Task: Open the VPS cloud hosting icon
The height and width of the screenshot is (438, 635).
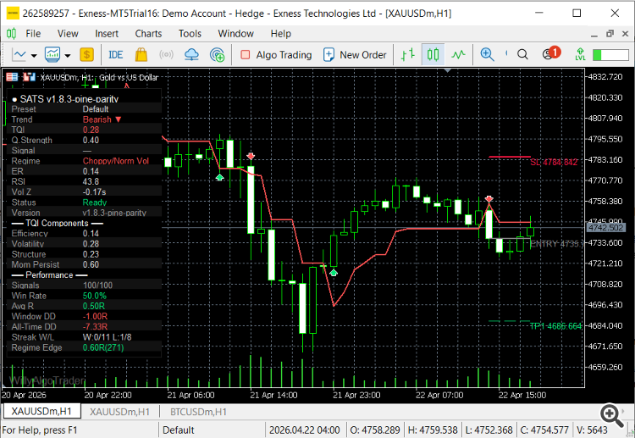Action: (191, 55)
